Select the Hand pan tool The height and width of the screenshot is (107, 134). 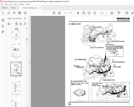pos(84,13)
